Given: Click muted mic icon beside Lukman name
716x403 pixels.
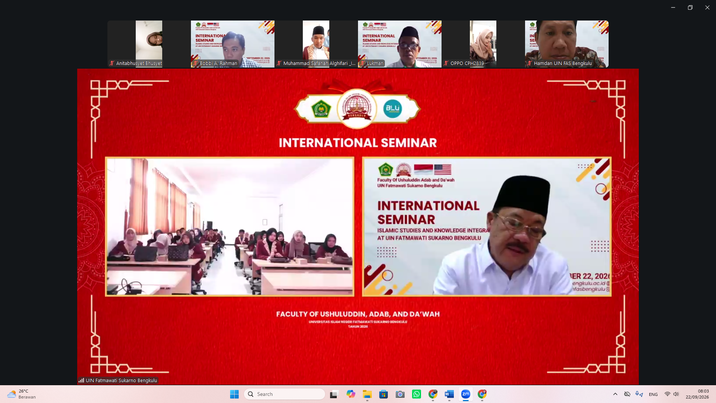Looking at the screenshot, I should pyautogui.click(x=362, y=63).
